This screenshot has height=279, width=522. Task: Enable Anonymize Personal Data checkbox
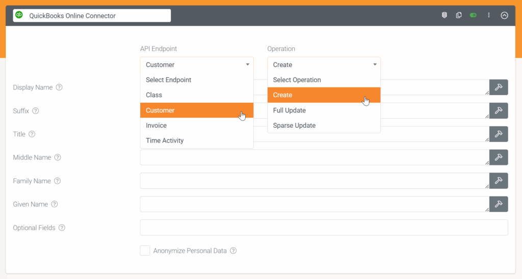tap(145, 250)
